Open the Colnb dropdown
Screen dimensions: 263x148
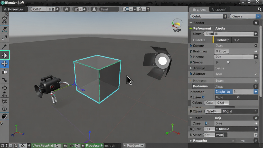[209, 16]
